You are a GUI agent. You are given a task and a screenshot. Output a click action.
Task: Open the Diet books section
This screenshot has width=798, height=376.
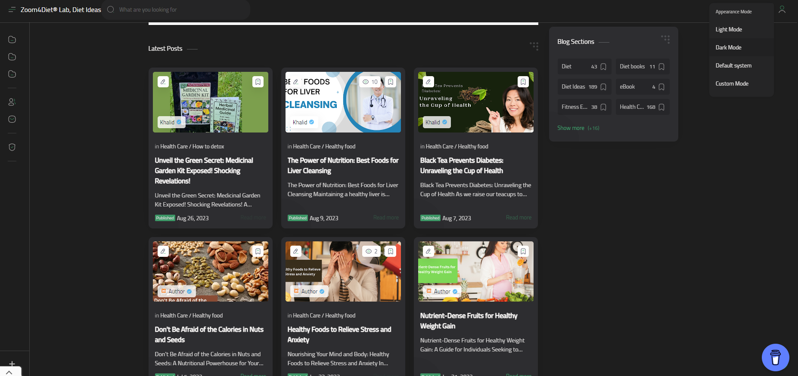[x=632, y=67]
